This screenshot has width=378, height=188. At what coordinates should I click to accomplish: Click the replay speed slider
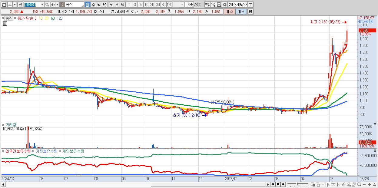click(298, 184)
